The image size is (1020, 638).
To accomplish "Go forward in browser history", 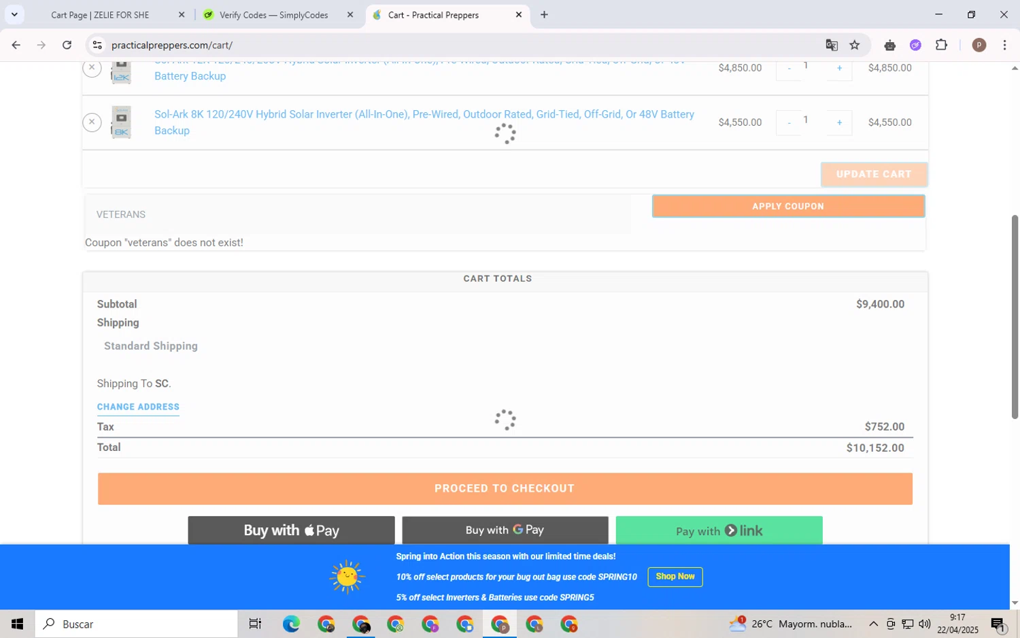I will 41,46.
